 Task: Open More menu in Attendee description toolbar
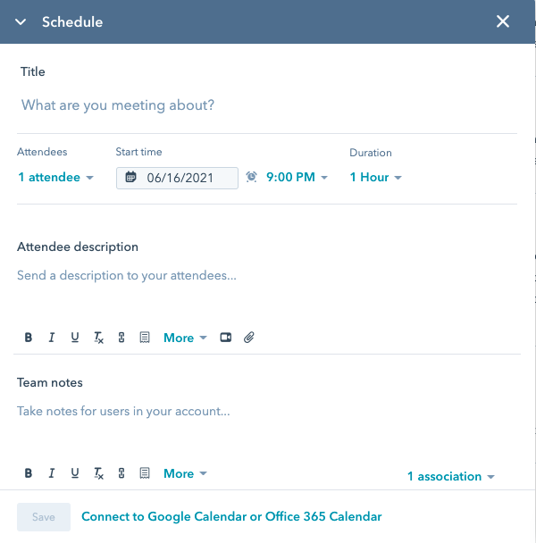tap(185, 338)
